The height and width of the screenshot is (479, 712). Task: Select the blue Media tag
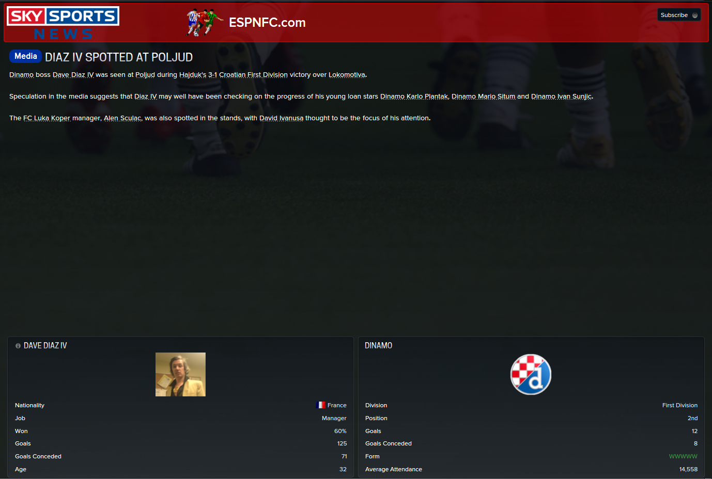click(x=25, y=56)
